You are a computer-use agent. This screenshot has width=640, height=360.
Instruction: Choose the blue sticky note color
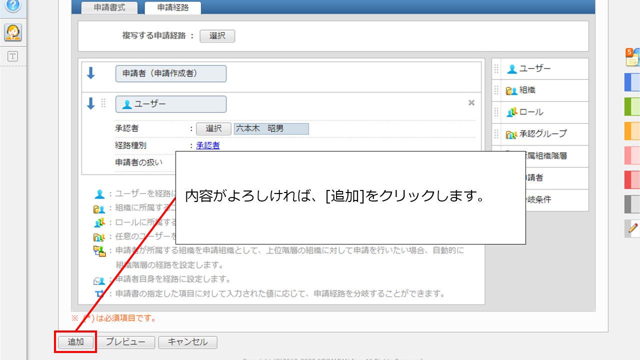pos(632,82)
